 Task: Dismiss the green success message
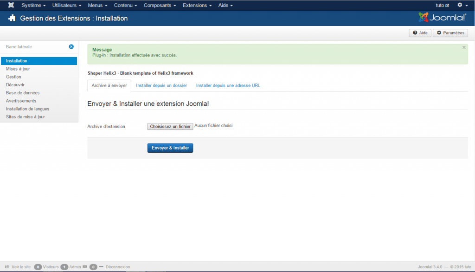click(464, 47)
